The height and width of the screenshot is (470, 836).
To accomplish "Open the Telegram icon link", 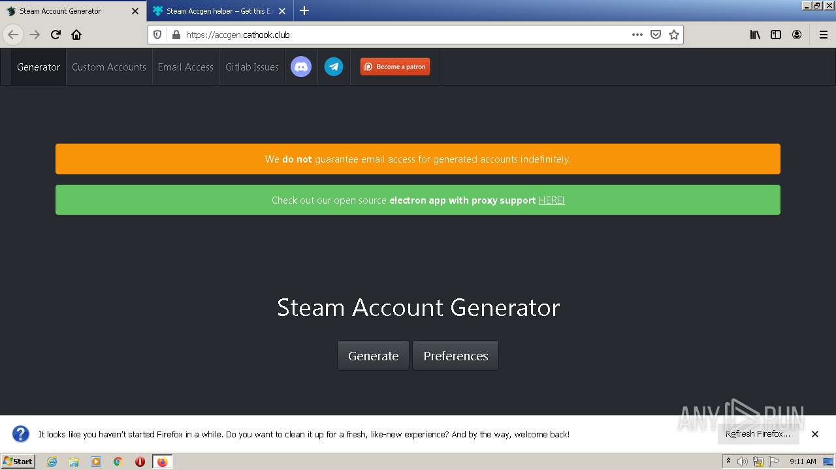I will pos(334,67).
